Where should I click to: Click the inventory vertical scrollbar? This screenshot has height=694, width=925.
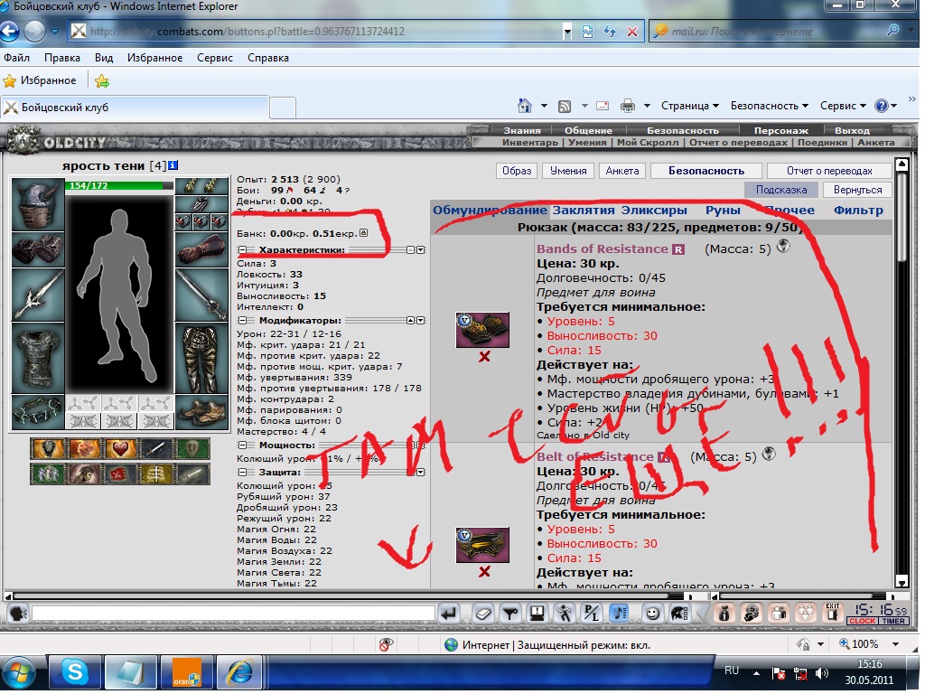(901, 372)
